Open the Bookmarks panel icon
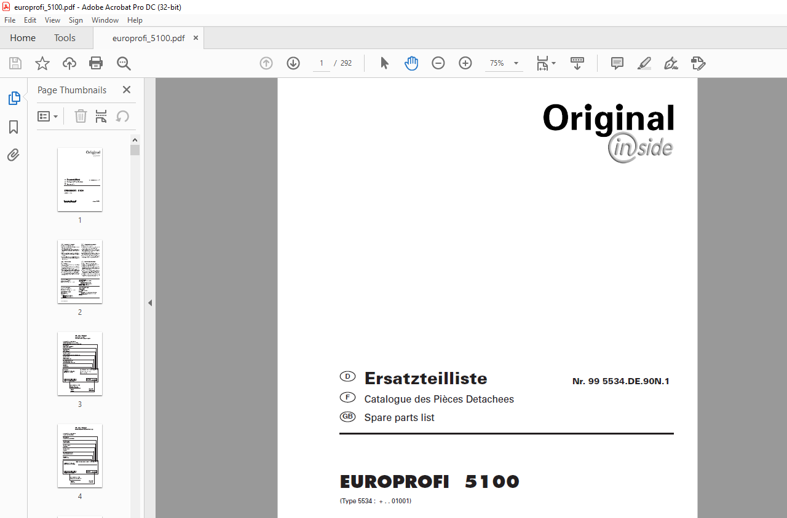Screen dimensions: 787x518 [x=14, y=127]
